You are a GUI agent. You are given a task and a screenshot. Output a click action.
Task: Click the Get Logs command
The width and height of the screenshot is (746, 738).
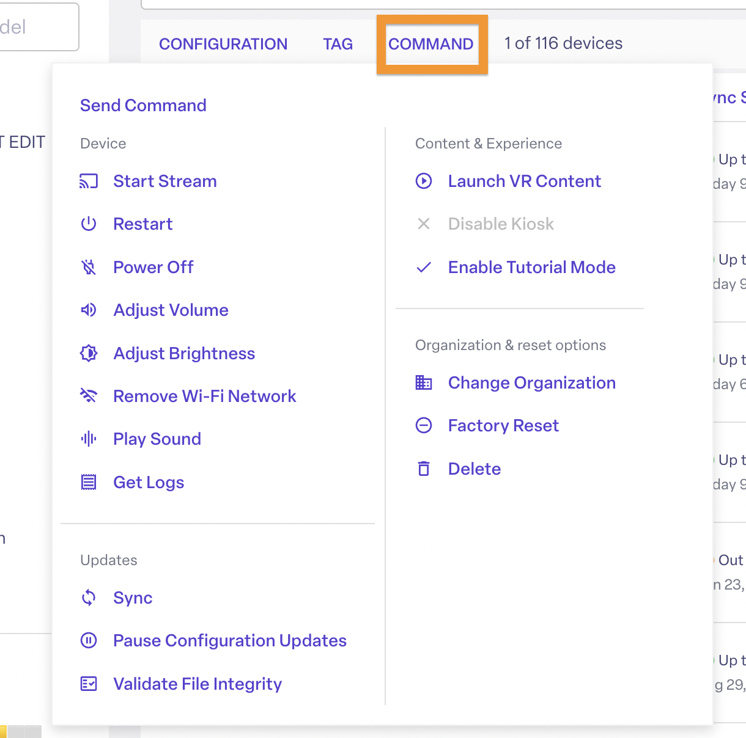tap(148, 482)
